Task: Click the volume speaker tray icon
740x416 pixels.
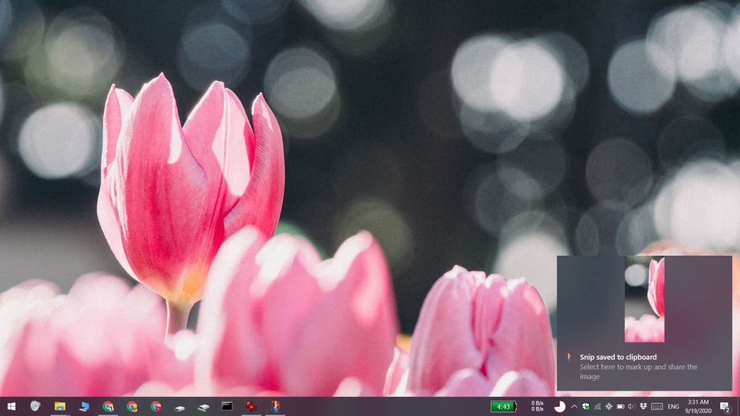Action: (632, 406)
